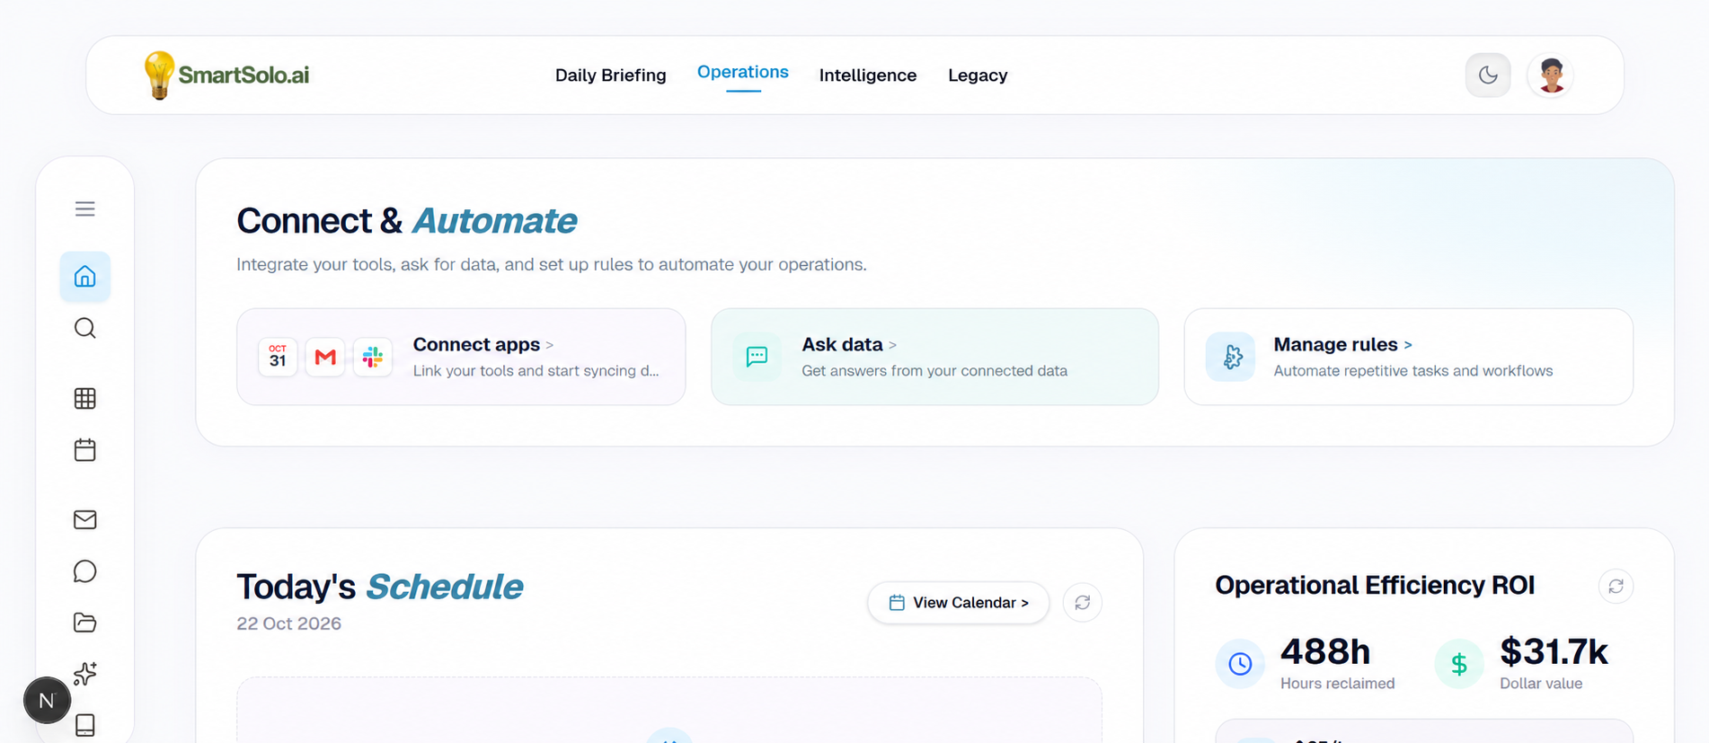The height and width of the screenshot is (743, 1709).
Task: Click the View Calendar button
Action: (x=959, y=603)
